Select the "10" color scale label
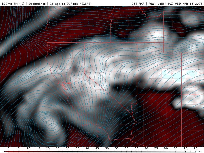 [28, 148]
